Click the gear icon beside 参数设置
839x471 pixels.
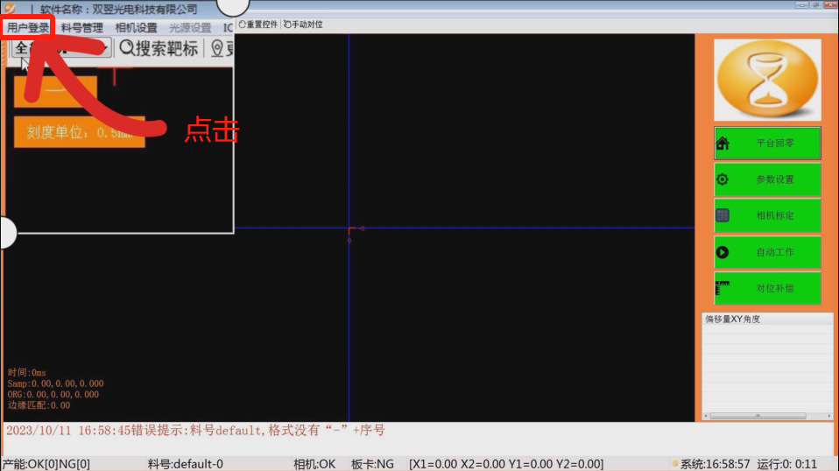pos(723,179)
